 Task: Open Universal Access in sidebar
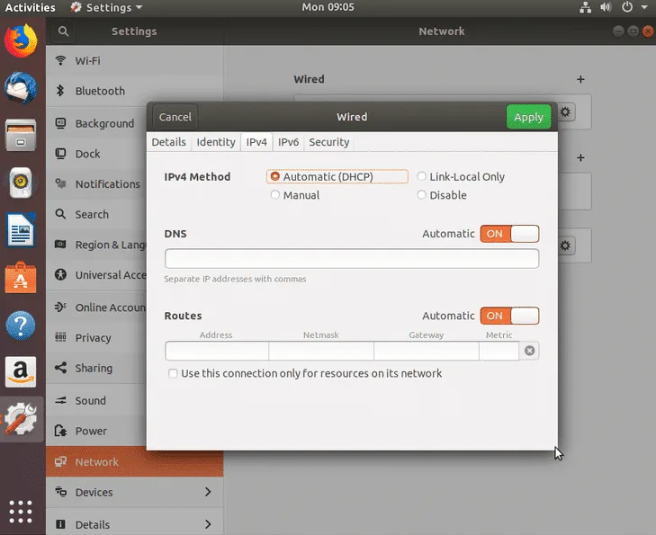pyautogui.click(x=96, y=275)
